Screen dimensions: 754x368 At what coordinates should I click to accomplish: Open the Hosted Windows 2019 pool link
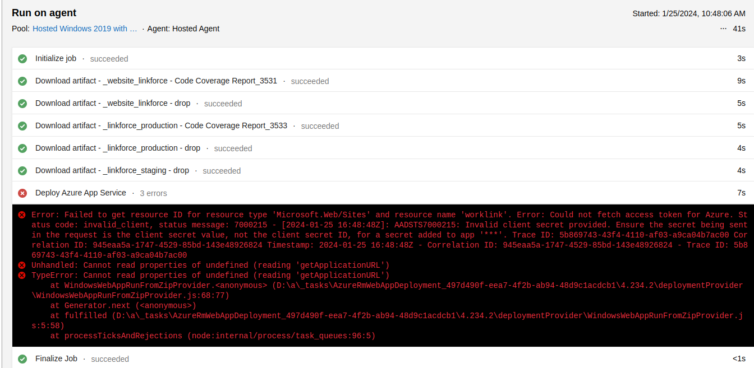[85, 29]
